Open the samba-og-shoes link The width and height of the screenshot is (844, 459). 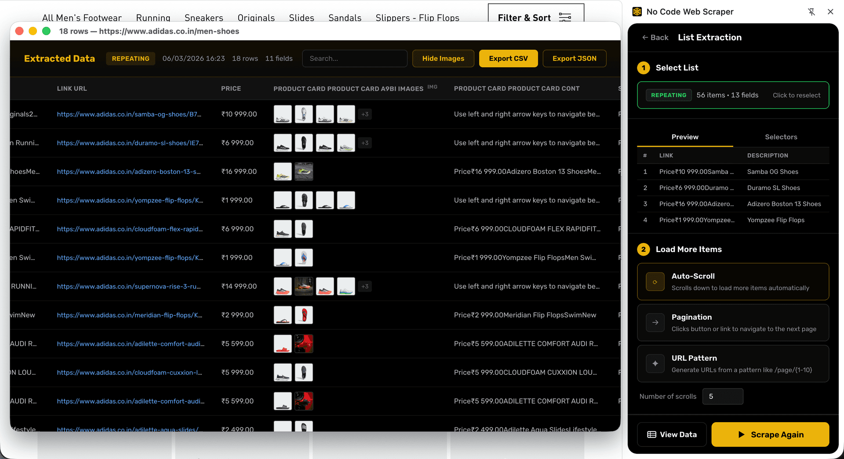point(129,114)
